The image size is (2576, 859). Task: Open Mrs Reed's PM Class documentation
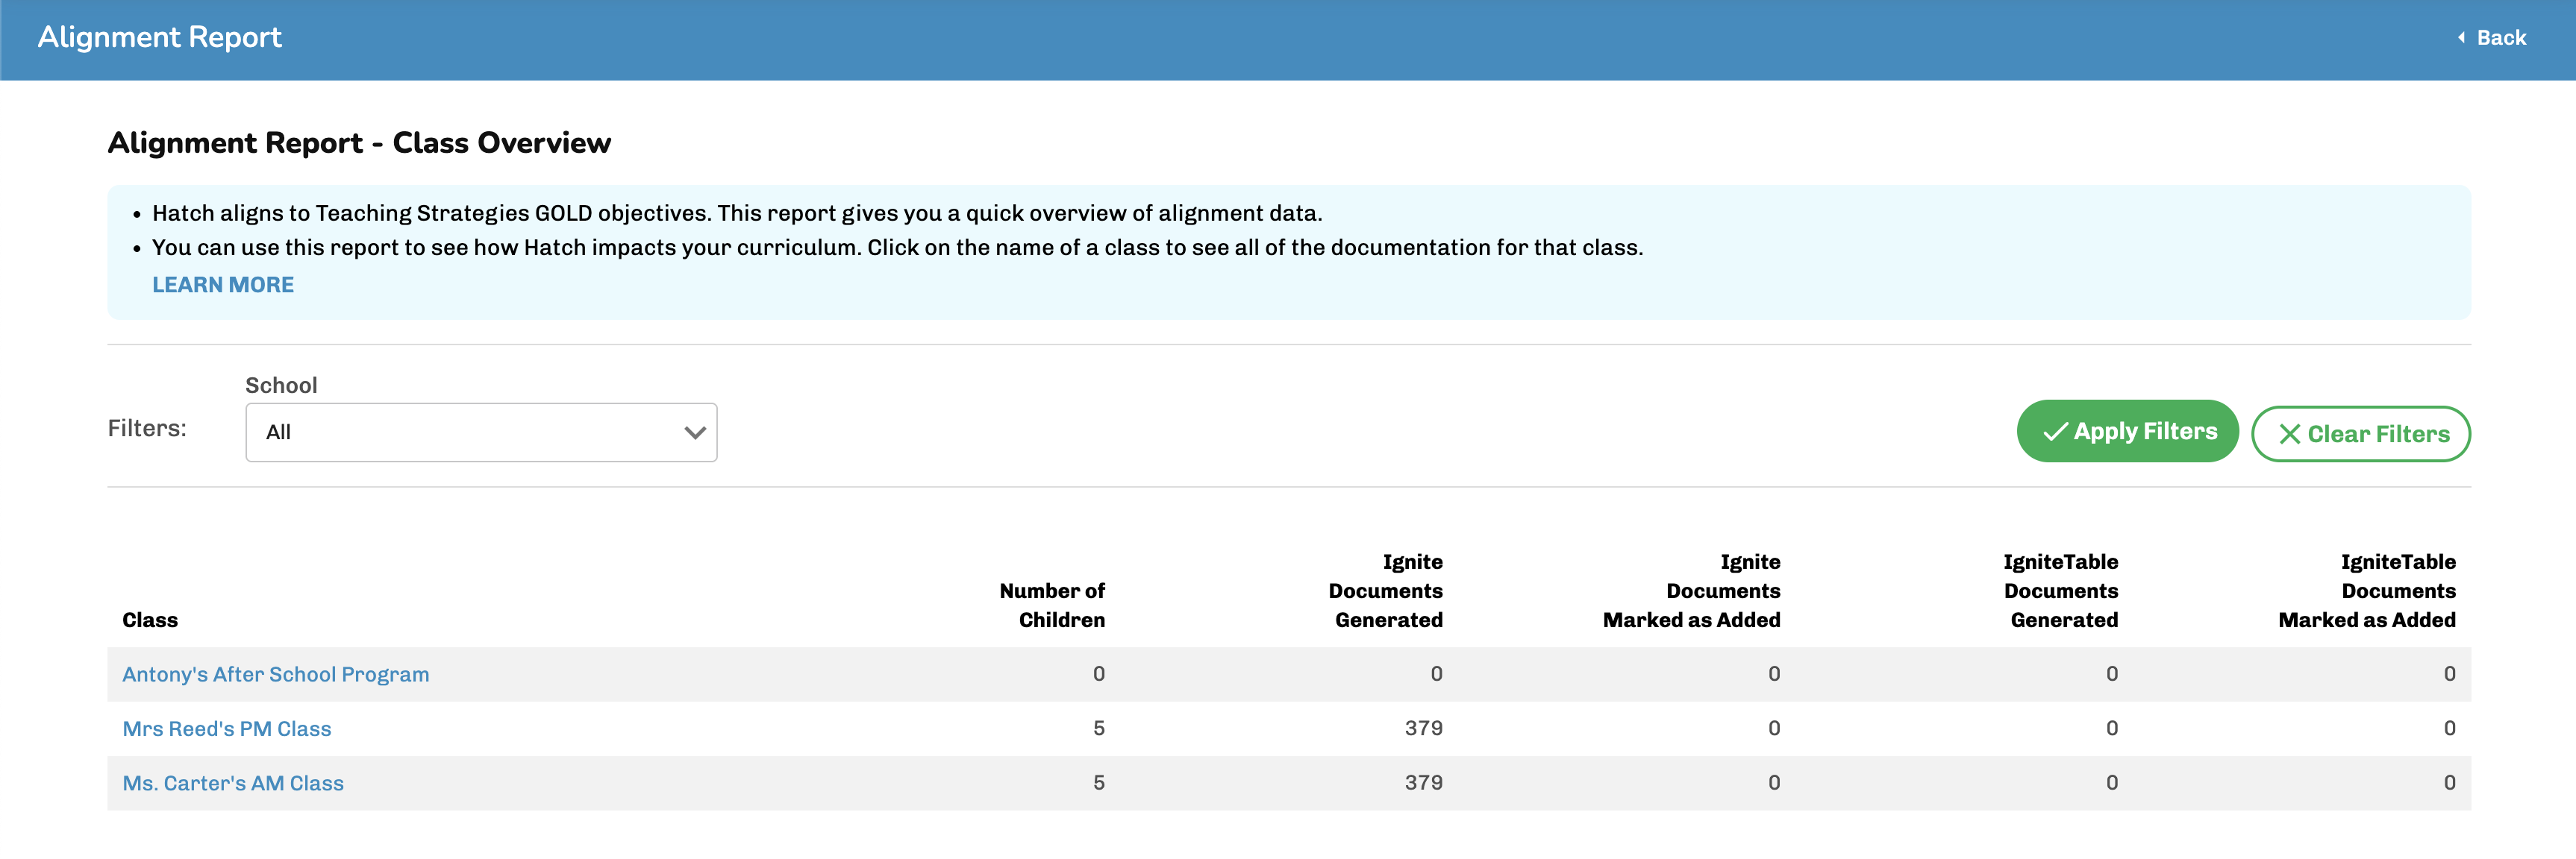[x=227, y=729]
